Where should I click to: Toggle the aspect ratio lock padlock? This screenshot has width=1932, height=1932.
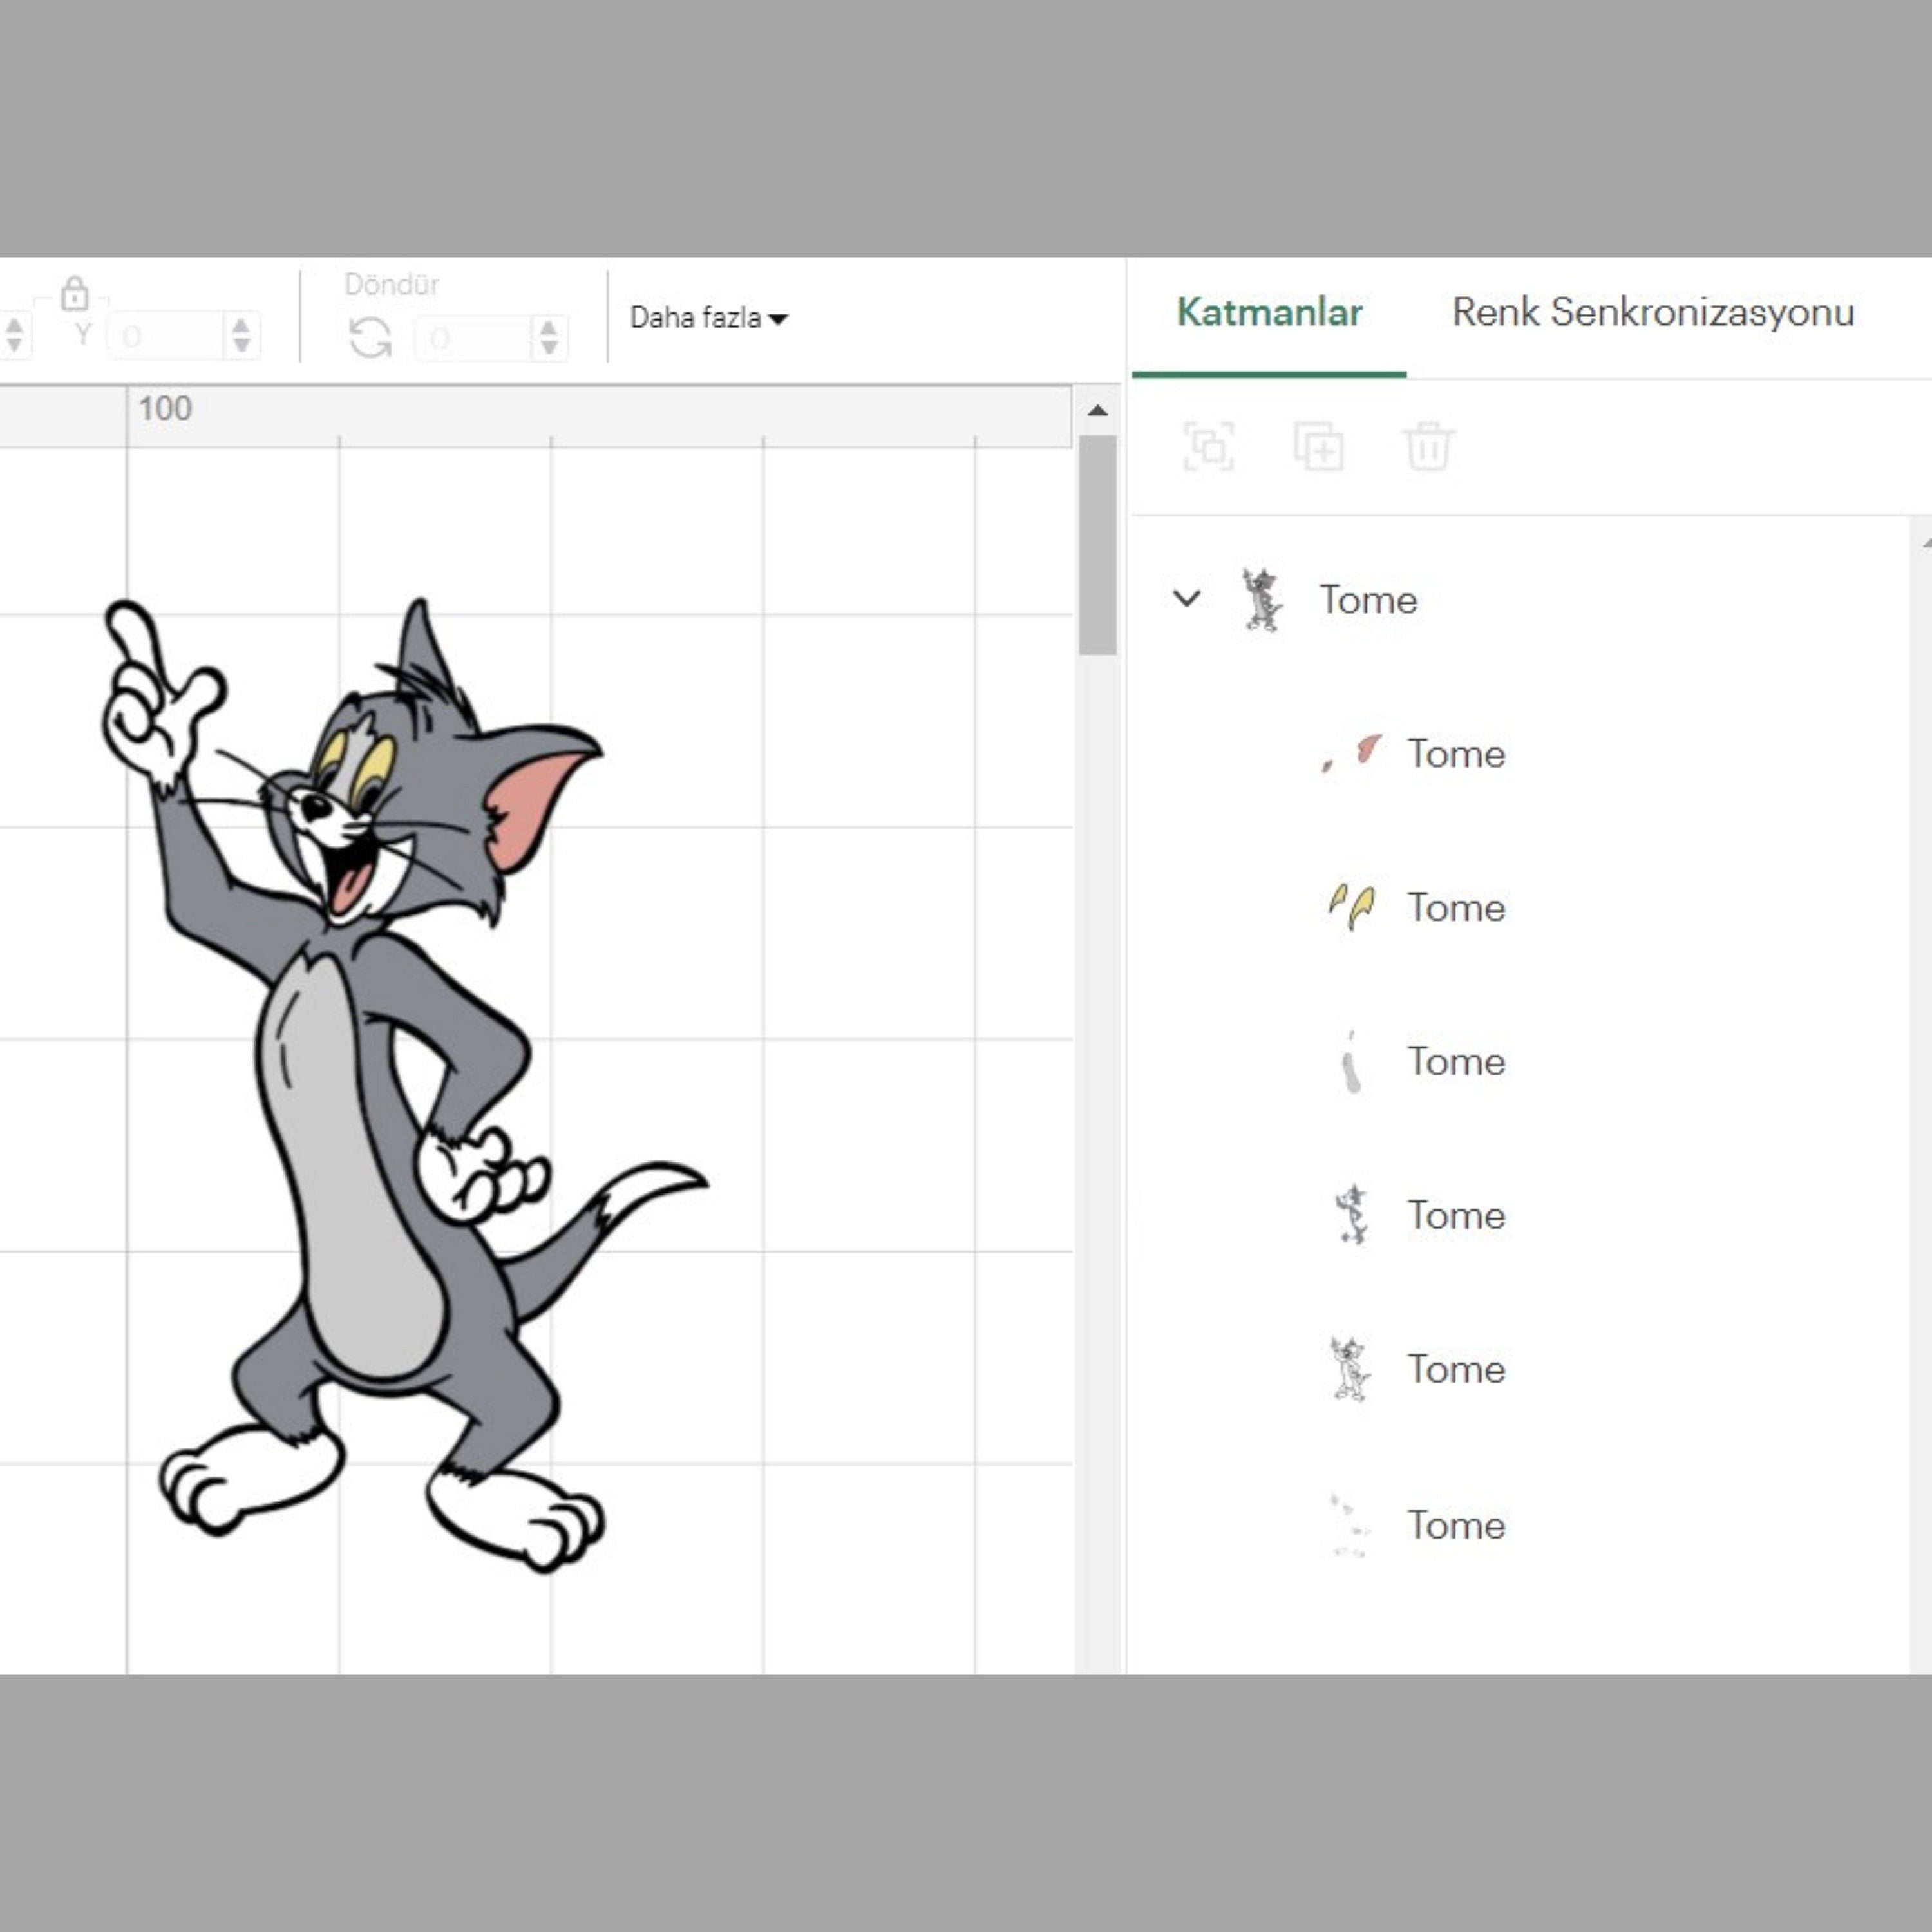[x=76, y=297]
